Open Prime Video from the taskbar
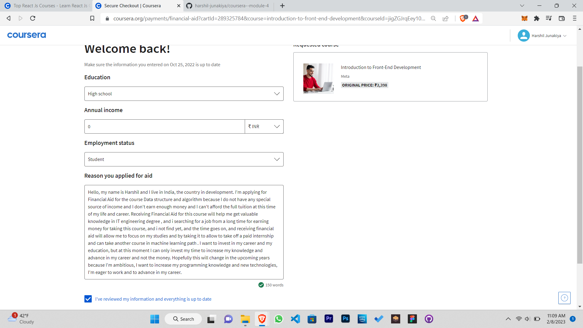Image resolution: width=583 pixels, height=328 pixels. (362, 319)
